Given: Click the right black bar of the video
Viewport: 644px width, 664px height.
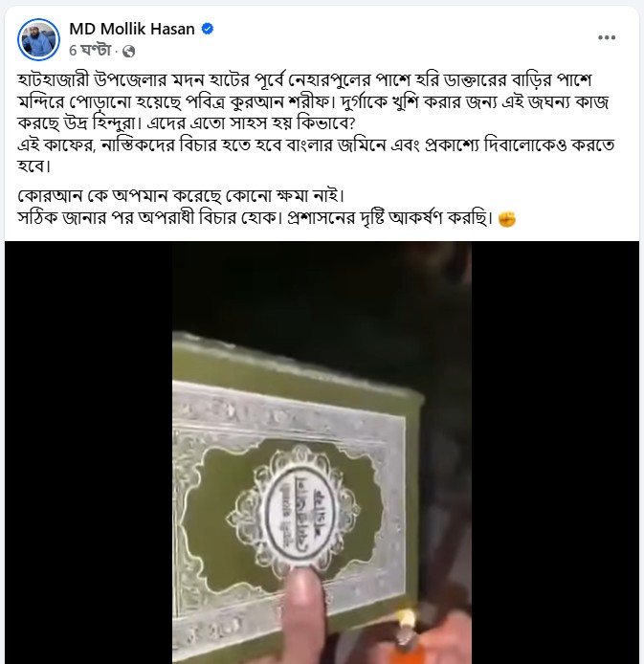Looking at the screenshot, I should click(x=555, y=453).
